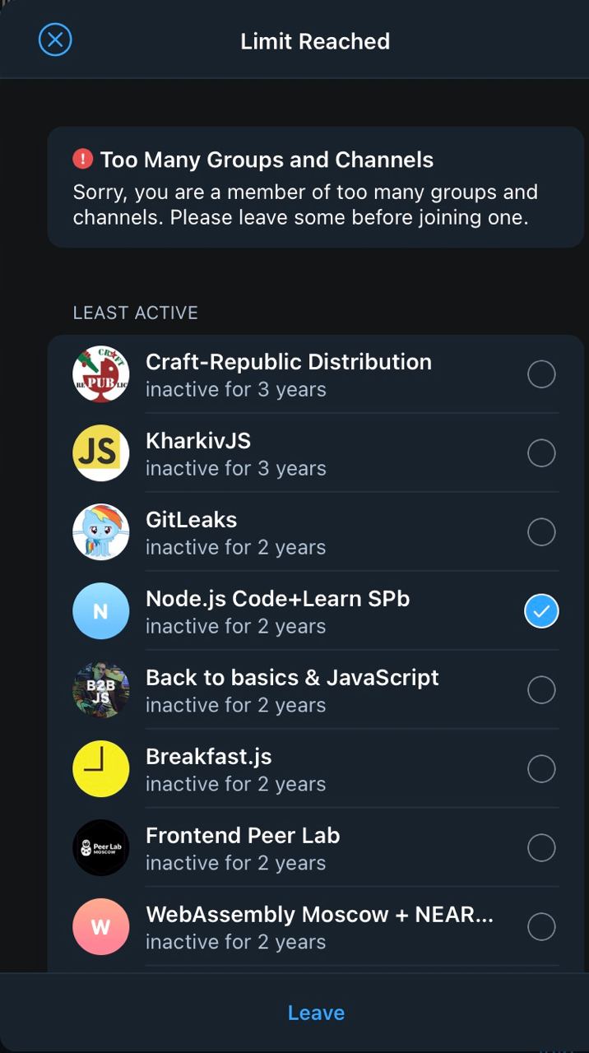Select Frontend Peer Lab radio circle
This screenshot has height=1053, width=589.
[541, 848]
